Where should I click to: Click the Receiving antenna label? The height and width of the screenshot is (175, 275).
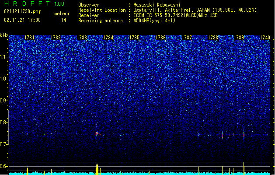coord(101,21)
